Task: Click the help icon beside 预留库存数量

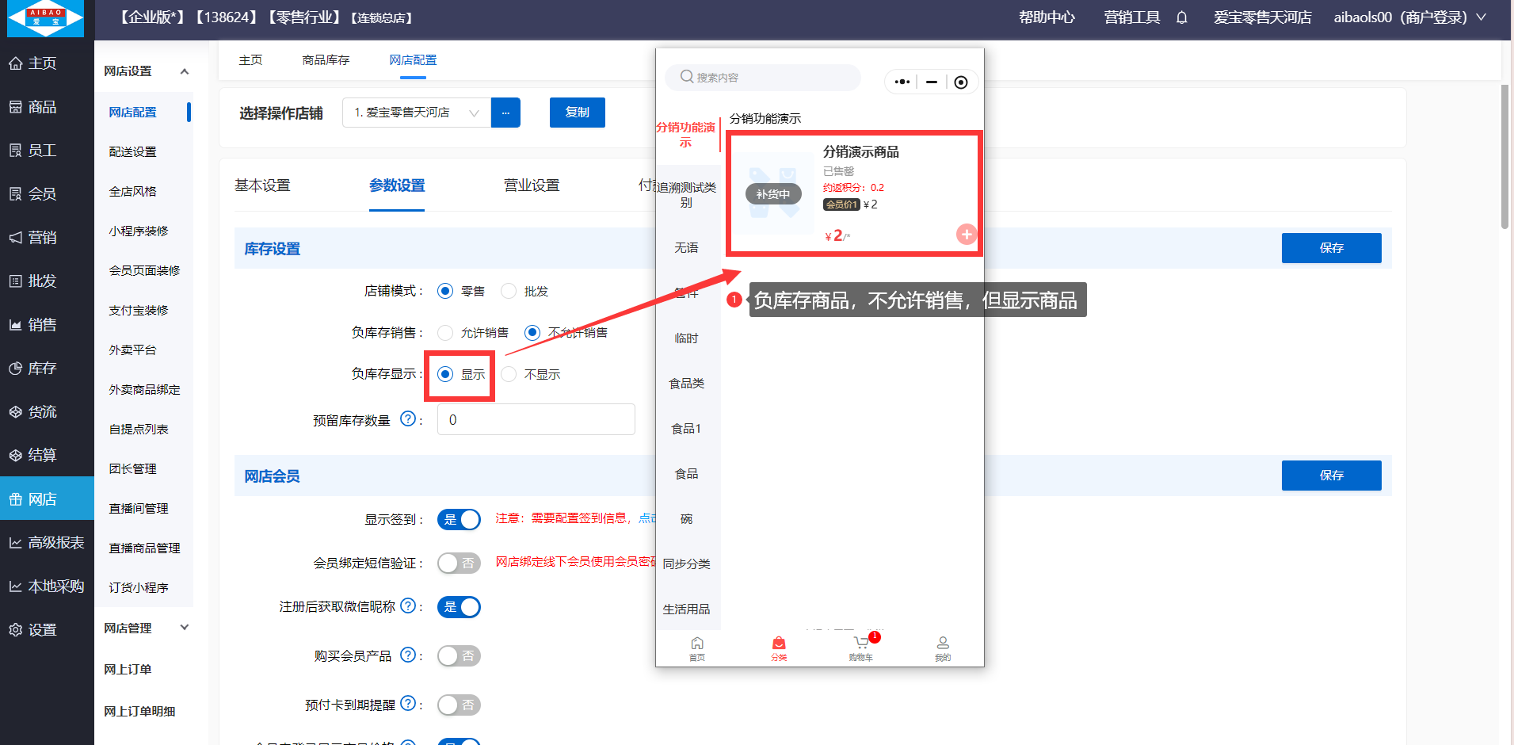Action: [x=407, y=419]
